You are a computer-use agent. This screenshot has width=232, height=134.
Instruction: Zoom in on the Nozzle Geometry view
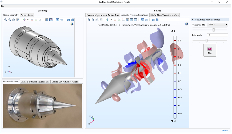coord(6,20)
